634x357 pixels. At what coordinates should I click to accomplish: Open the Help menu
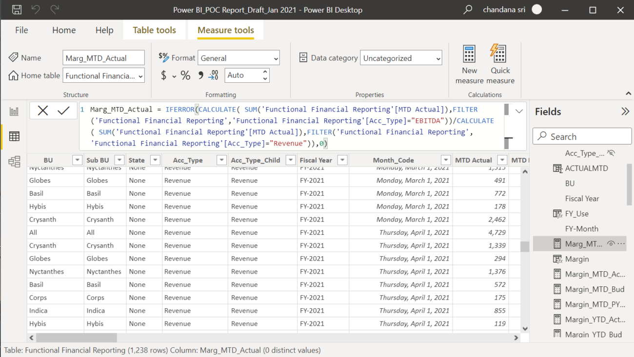pyautogui.click(x=104, y=30)
